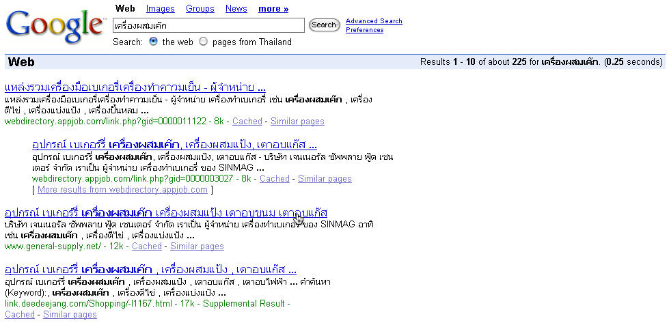This screenshot has width=669, height=325.
Task: Click the Google logo
Action: tap(55, 25)
